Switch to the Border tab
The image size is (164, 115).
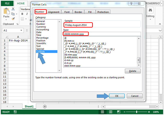click(x=78, y=12)
